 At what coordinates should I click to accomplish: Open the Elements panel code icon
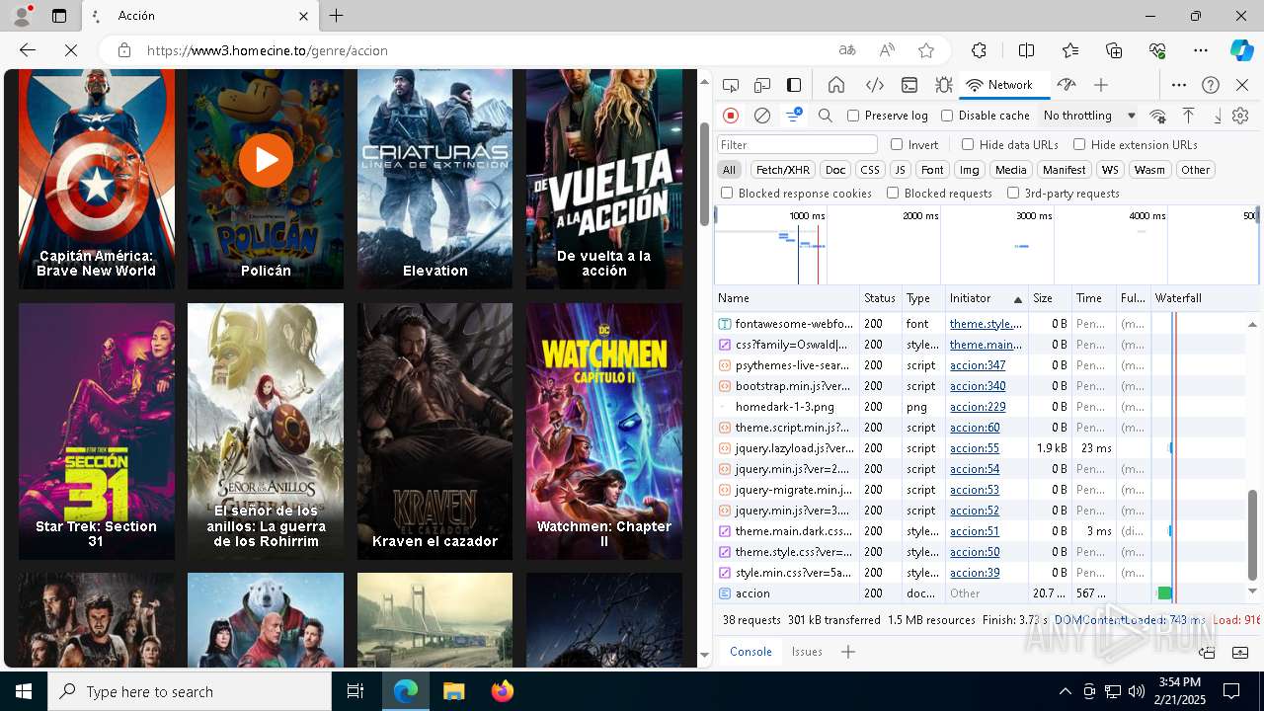tap(874, 85)
